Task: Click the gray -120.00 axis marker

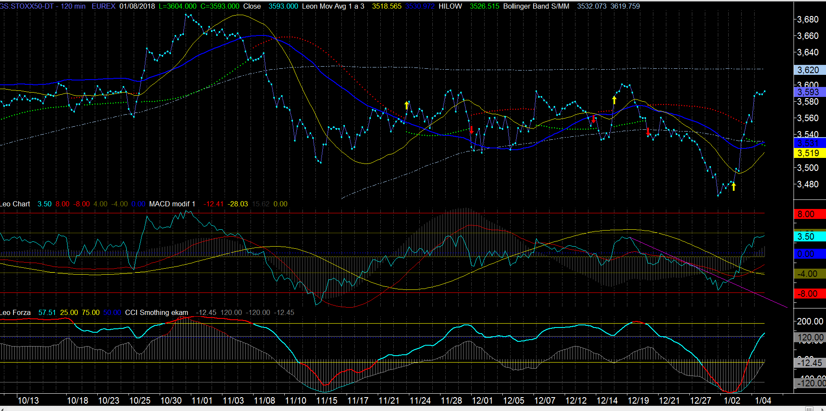Action: (810, 383)
